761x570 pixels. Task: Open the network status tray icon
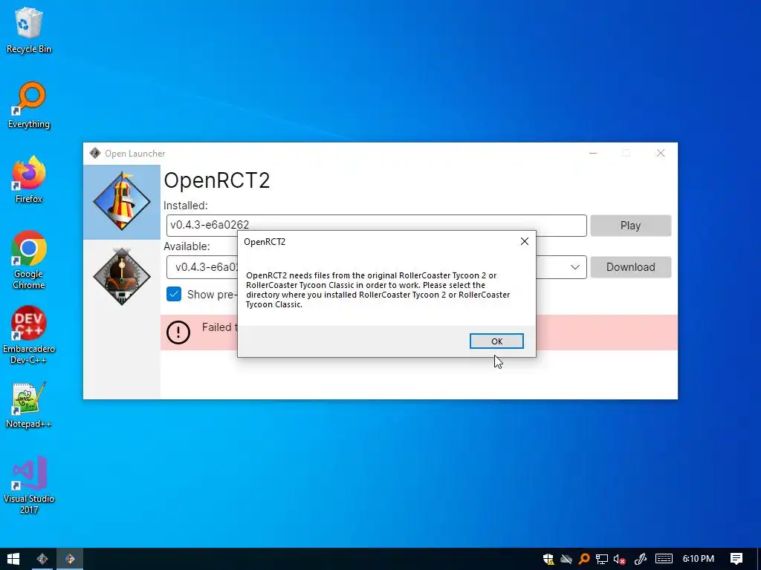(x=602, y=559)
